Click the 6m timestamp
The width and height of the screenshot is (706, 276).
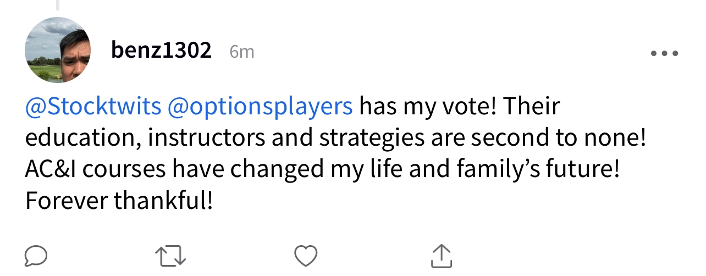point(241,52)
